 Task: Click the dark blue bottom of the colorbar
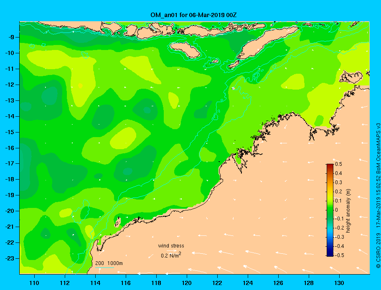pos(330,255)
